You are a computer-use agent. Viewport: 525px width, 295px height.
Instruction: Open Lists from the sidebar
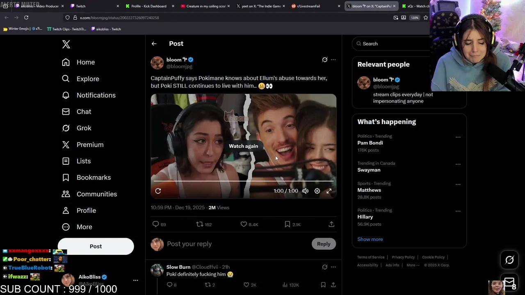pos(76,161)
